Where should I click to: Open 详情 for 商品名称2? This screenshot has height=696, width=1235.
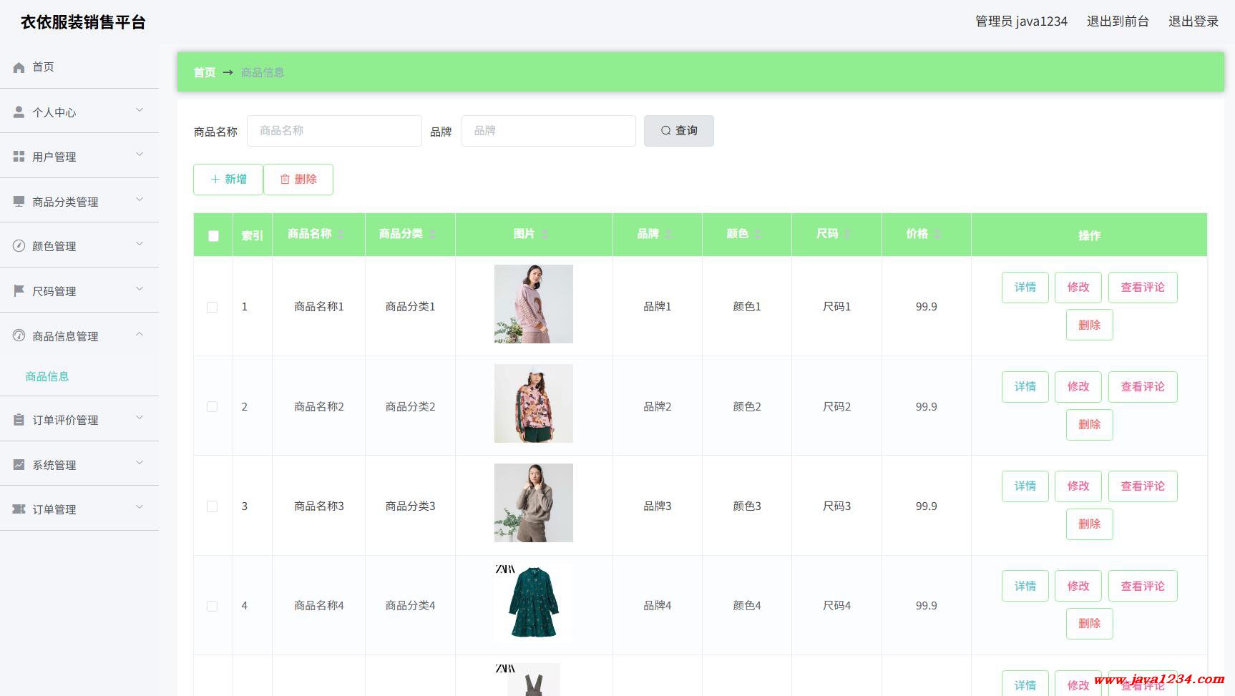click(1025, 387)
